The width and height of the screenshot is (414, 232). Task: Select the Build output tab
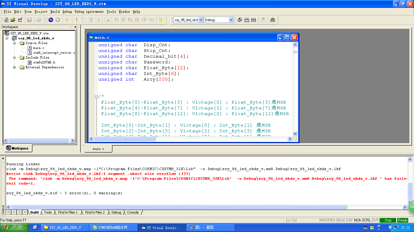coord(35,212)
